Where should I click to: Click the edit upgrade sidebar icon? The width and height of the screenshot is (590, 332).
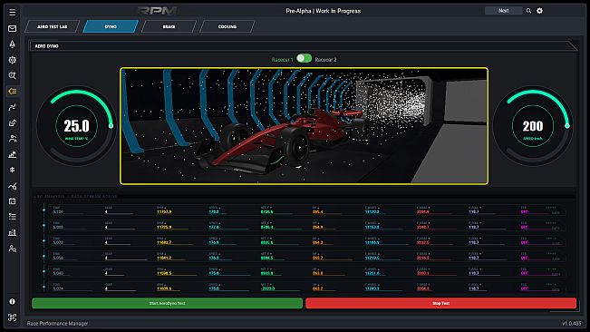[12, 122]
